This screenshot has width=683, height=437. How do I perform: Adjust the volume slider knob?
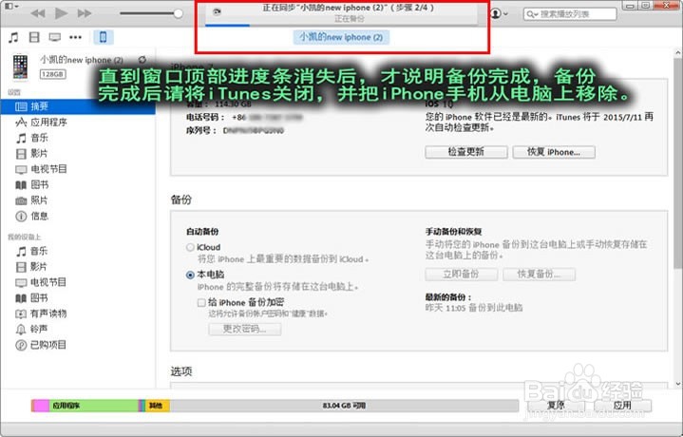(x=178, y=13)
